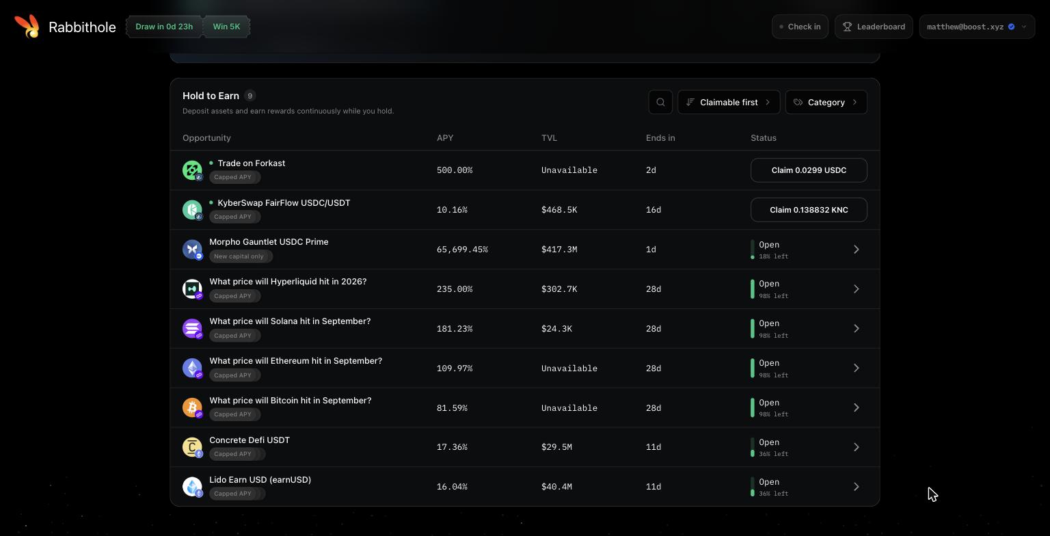Expand Morpho Gauntlet USDC Prime row chevron

(x=856, y=250)
